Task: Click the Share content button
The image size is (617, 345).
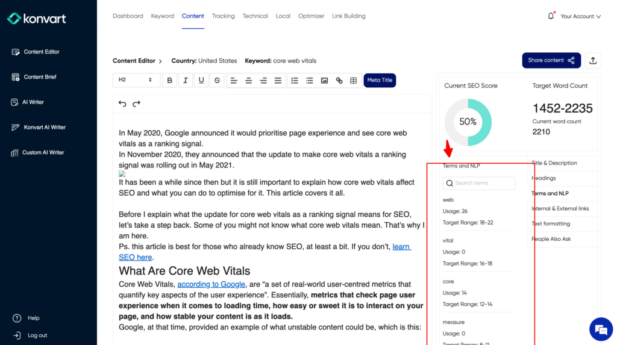Action: [551, 60]
